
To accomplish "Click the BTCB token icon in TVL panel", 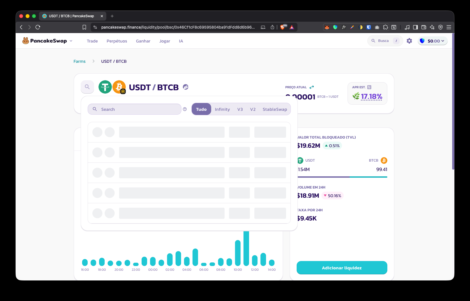I will [384, 160].
